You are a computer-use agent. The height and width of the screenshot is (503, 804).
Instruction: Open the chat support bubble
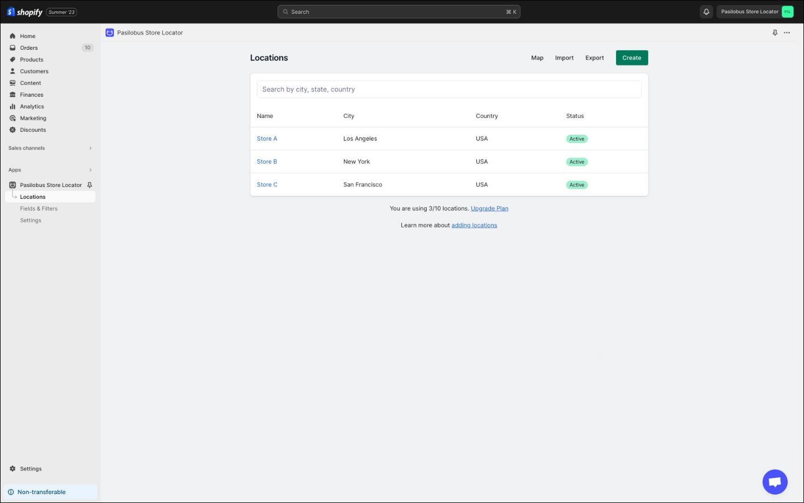pyautogui.click(x=774, y=481)
